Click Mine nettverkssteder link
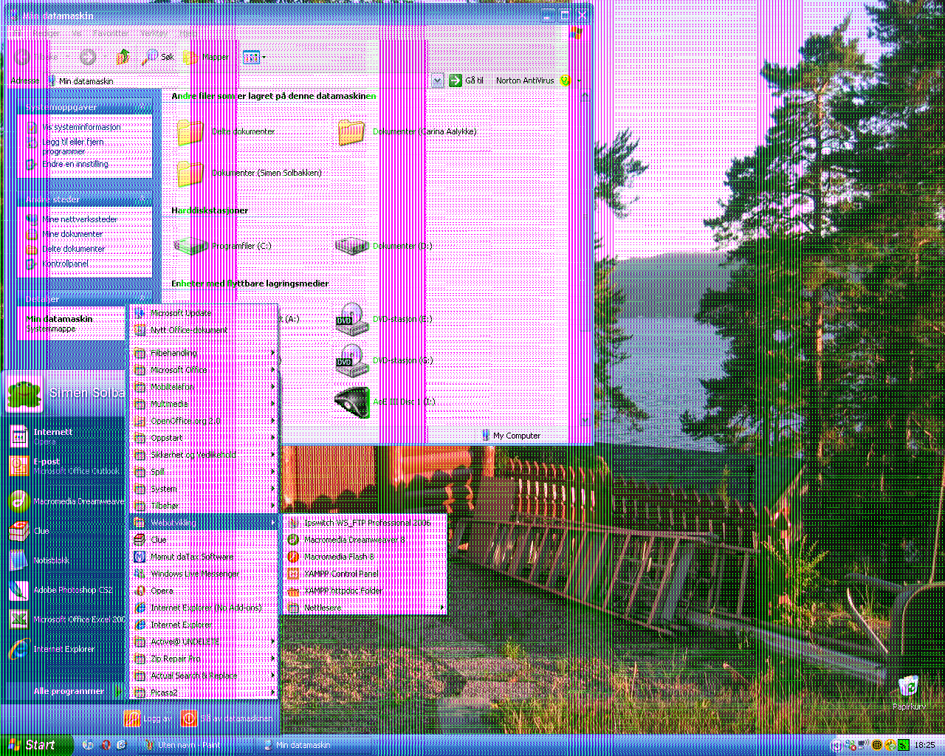Image resolution: width=945 pixels, height=756 pixels. coord(72,219)
